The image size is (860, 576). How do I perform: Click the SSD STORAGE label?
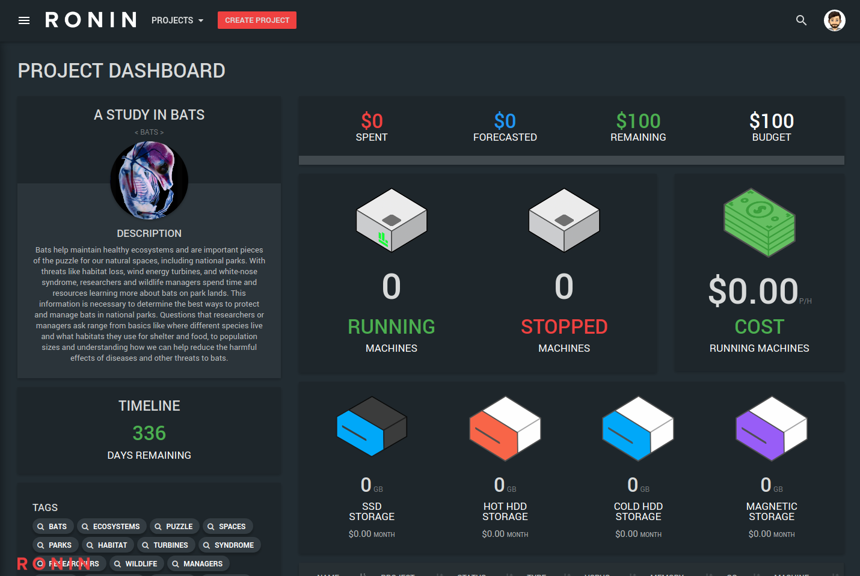click(x=372, y=512)
